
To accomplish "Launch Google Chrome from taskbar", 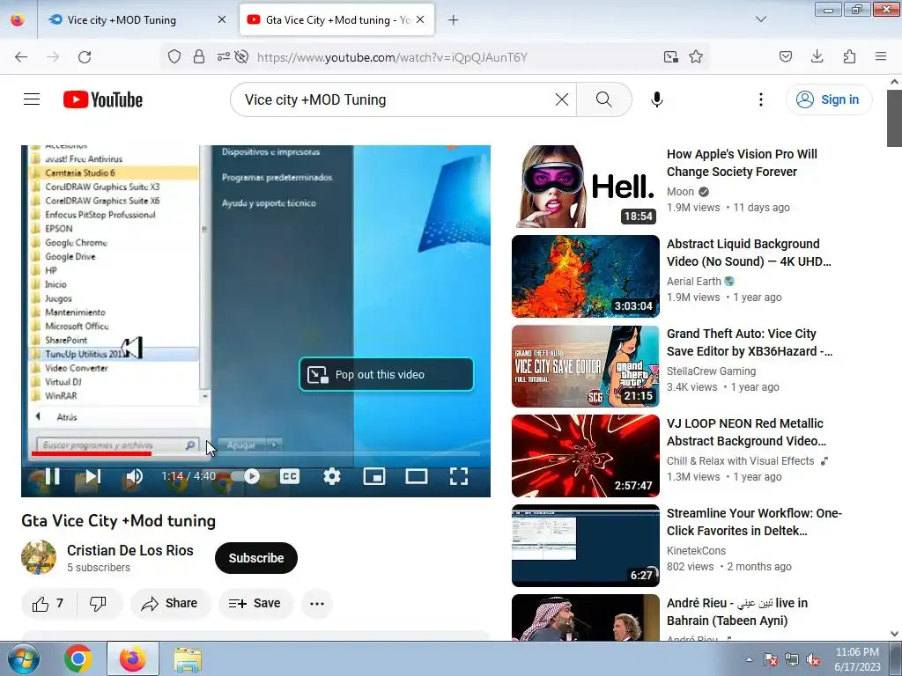I will 78,658.
